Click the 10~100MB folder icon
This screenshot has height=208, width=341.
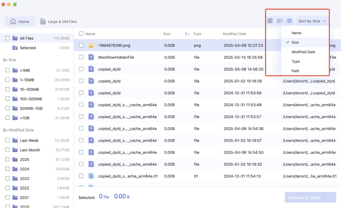tap(15, 89)
